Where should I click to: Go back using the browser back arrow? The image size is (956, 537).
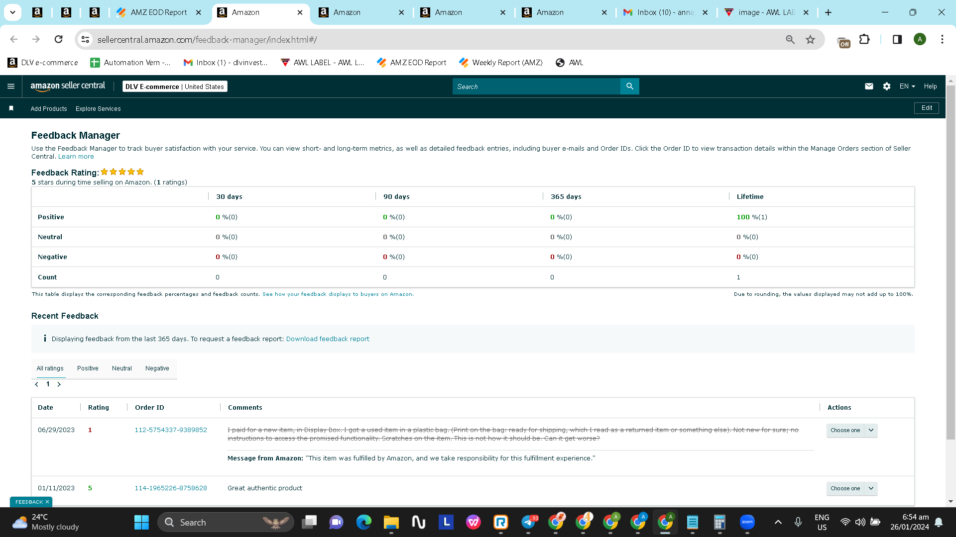click(x=14, y=39)
